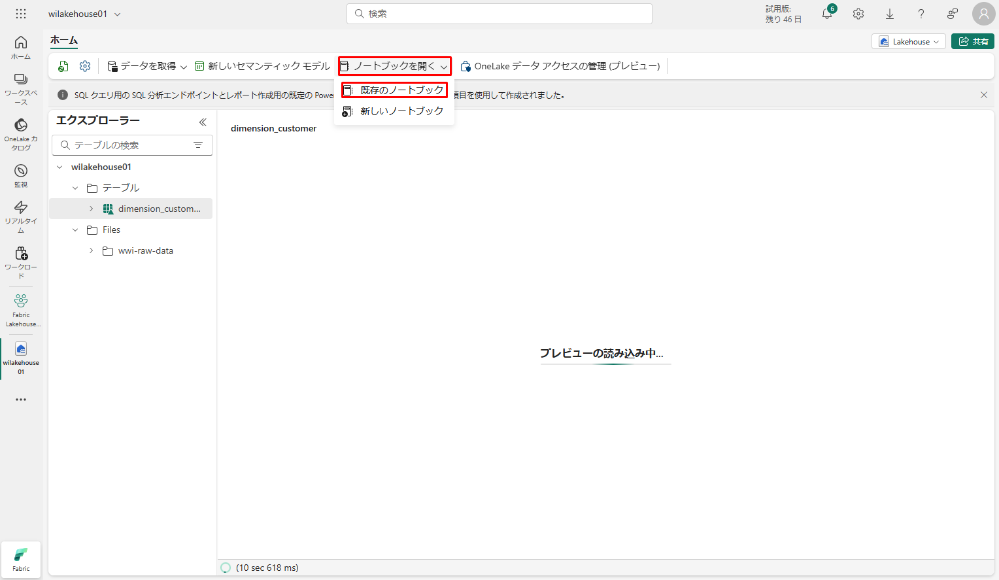Viewport: 999px width, 580px height.
Task: Choose Existing notebook from the menu
Action: click(x=394, y=90)
